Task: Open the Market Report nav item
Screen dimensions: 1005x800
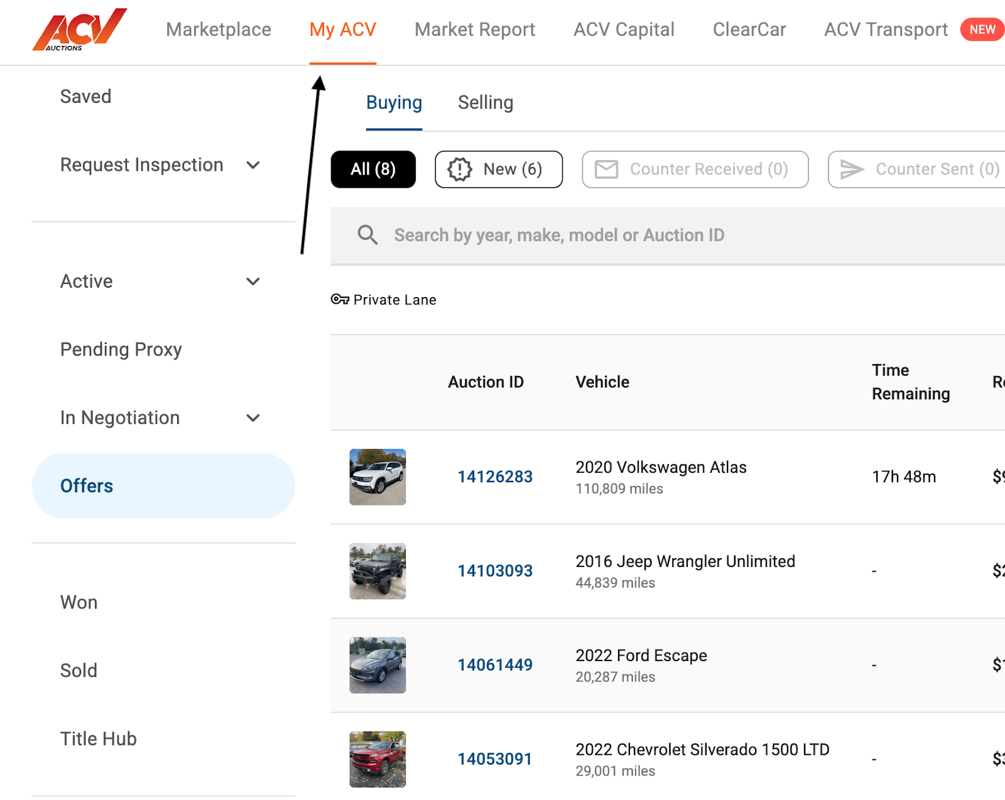Action: coord(475,30)
